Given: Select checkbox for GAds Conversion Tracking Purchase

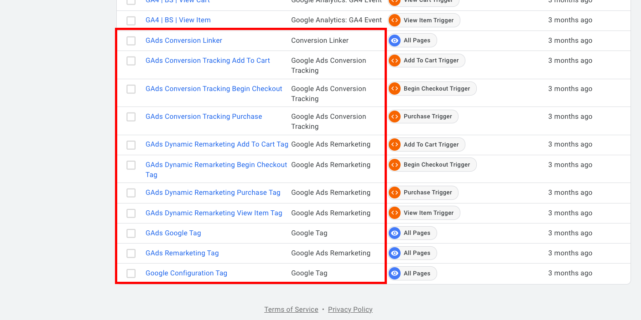Looking at the screenshot, I should coord(131,117).
